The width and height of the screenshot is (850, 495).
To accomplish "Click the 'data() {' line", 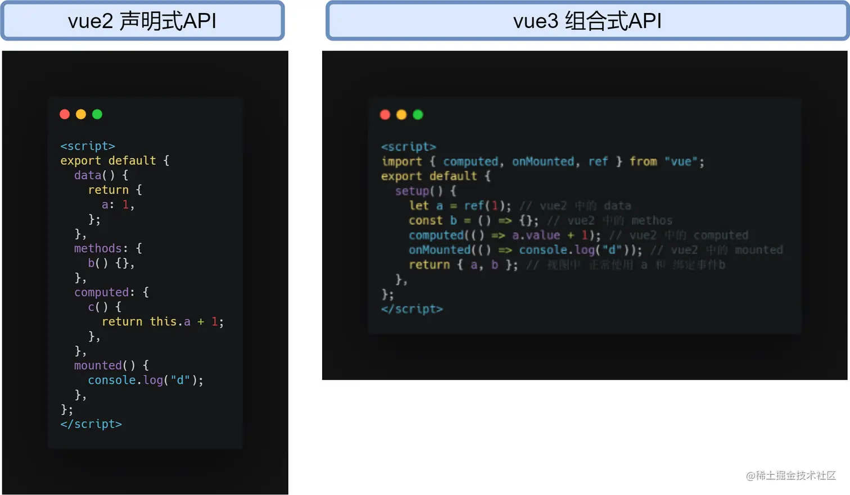I will pyautogui.click(x=101, y=175).
